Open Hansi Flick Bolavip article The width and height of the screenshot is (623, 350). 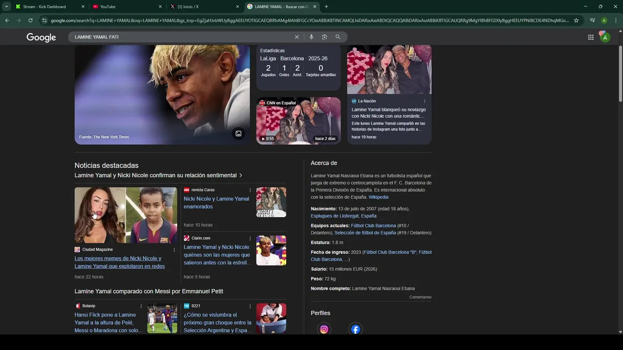109,323
